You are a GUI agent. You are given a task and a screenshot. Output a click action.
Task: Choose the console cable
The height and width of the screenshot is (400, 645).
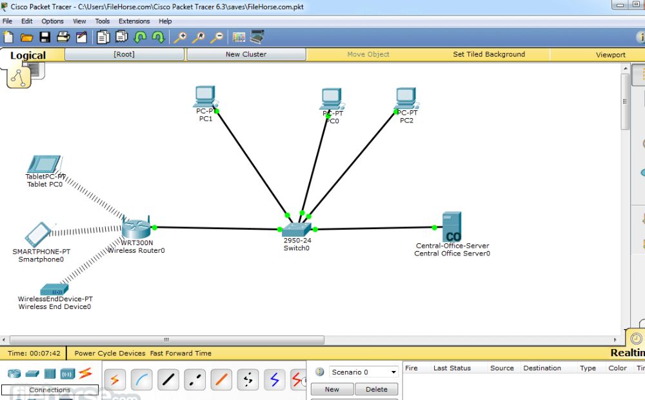[x=141, y=379]
